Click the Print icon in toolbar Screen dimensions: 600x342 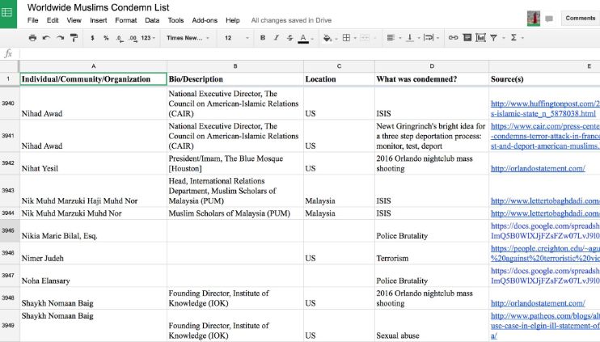pos(32,38)
